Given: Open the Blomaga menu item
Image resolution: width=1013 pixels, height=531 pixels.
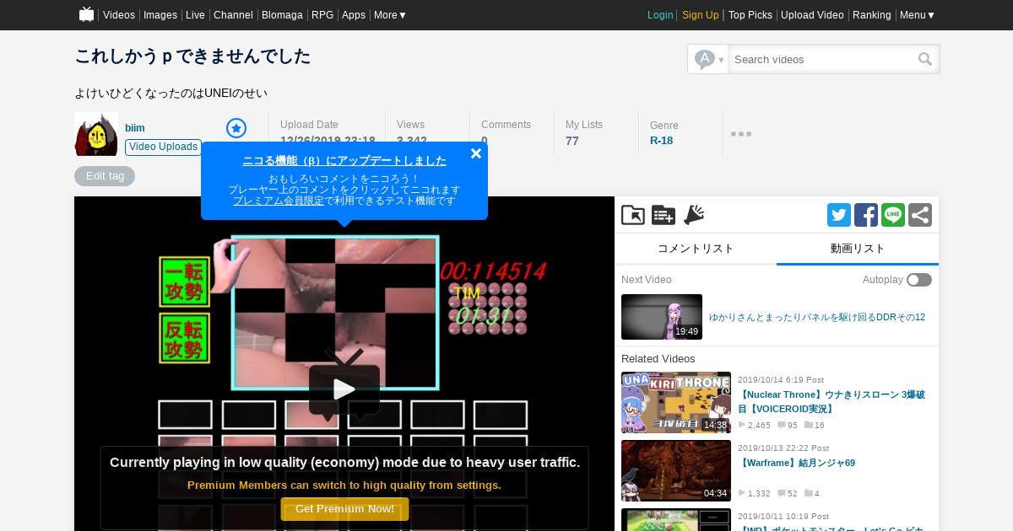Looking at the screenshot, I should (282, 15).
